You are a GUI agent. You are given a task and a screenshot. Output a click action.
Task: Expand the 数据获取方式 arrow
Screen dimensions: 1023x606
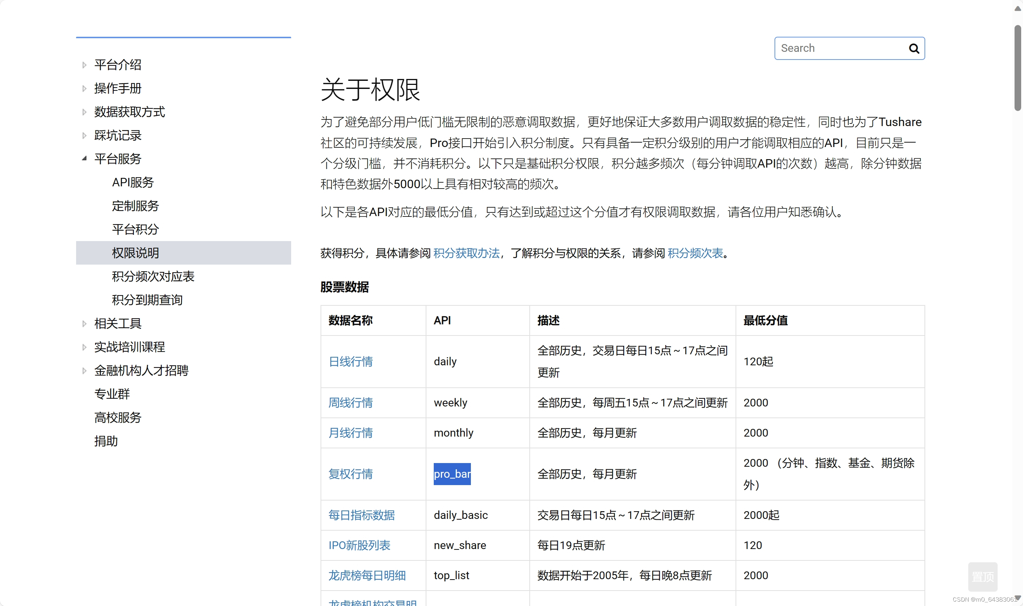click(85, 112)
